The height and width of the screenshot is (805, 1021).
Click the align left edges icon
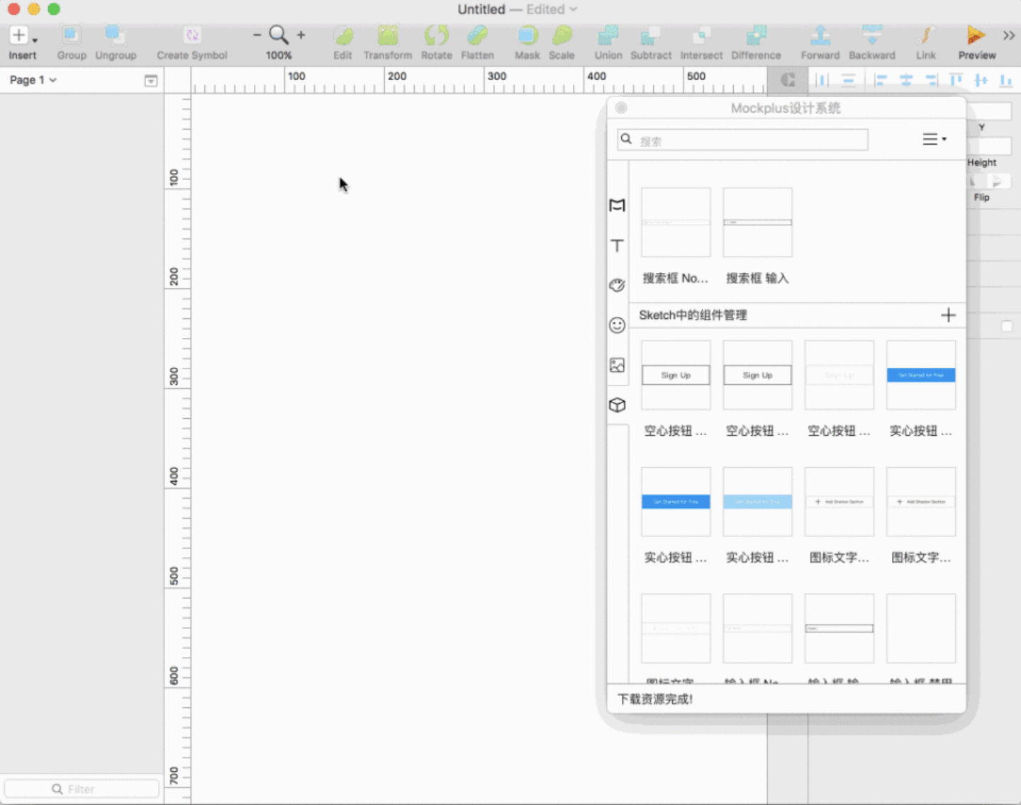coord(880,80)
